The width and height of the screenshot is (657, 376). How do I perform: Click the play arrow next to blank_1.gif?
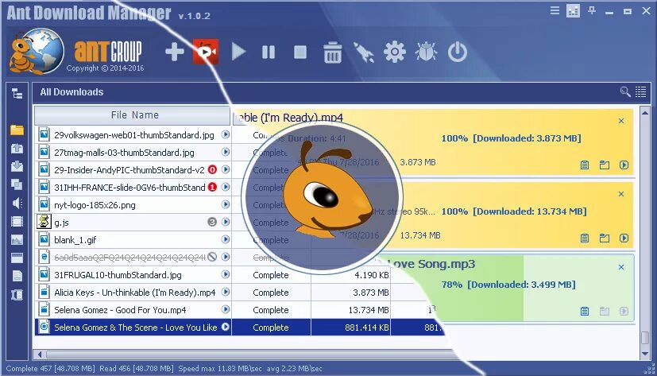point(226,239)
